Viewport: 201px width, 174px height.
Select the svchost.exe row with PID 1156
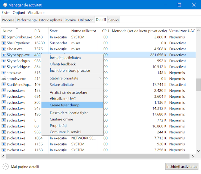tap(98, 144)
